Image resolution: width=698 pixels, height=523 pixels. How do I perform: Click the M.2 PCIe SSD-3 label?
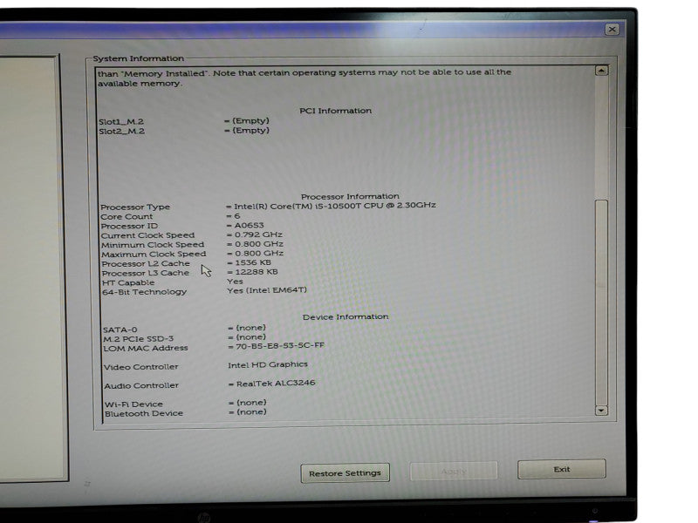(x=139, y=339)
